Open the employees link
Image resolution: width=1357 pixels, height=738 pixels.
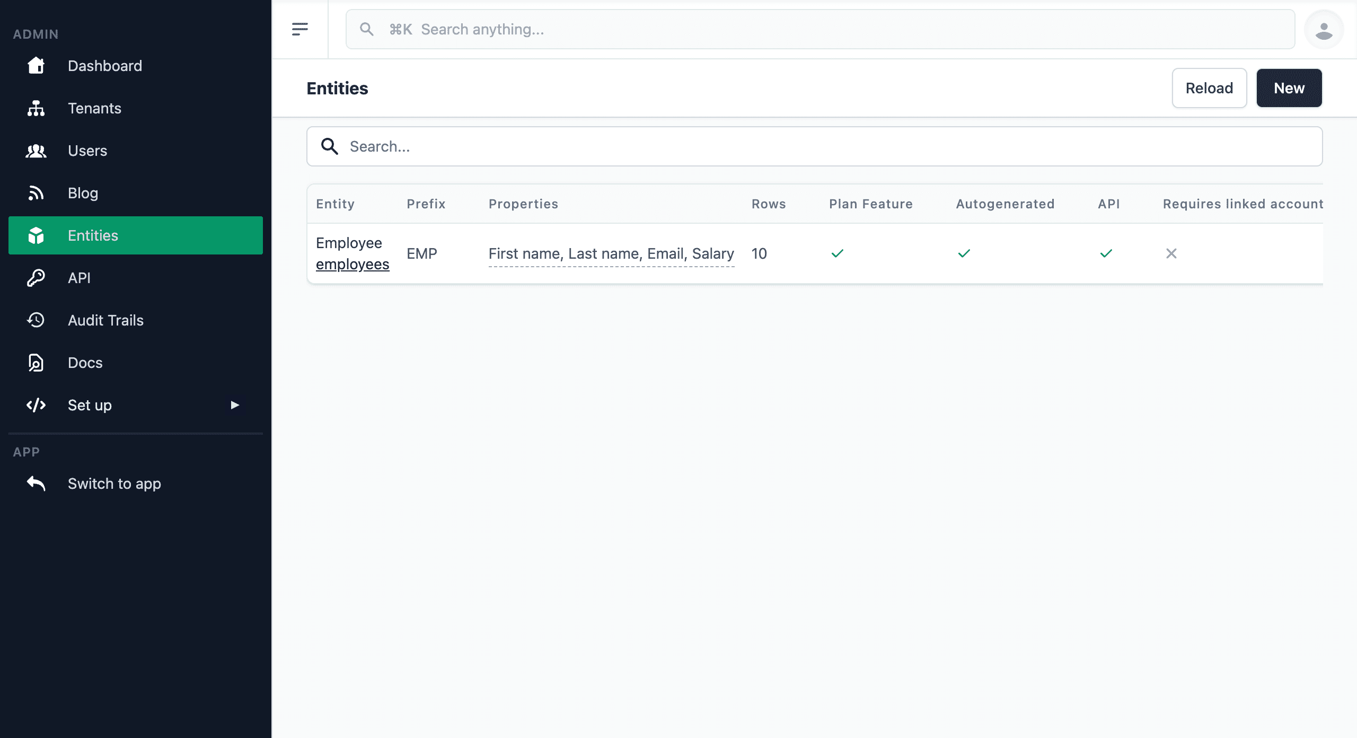(353, 264)
